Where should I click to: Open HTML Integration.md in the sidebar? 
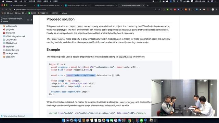pyautogui.click(x=15, y=37)
